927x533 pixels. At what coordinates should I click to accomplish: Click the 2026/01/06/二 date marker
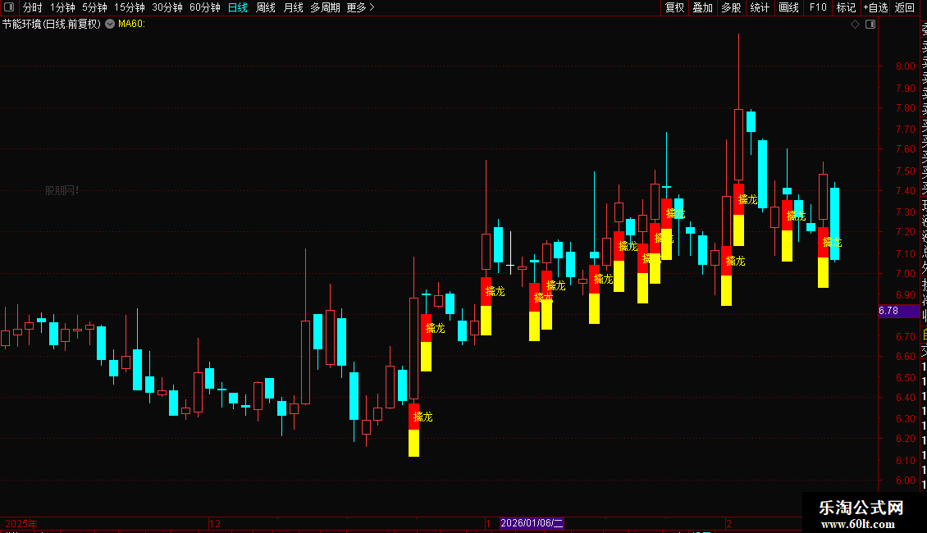pos(532,523)
